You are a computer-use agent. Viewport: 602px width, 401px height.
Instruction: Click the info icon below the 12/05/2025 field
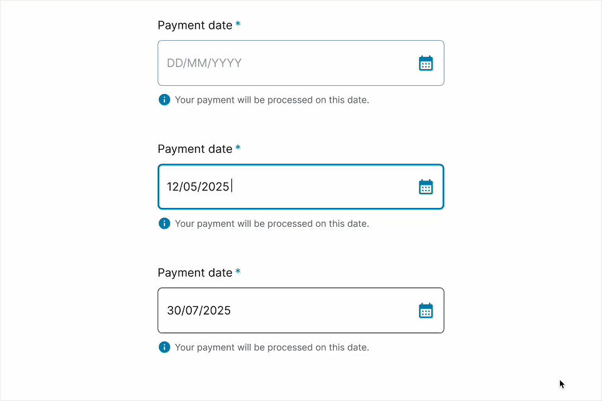[164, 223]
